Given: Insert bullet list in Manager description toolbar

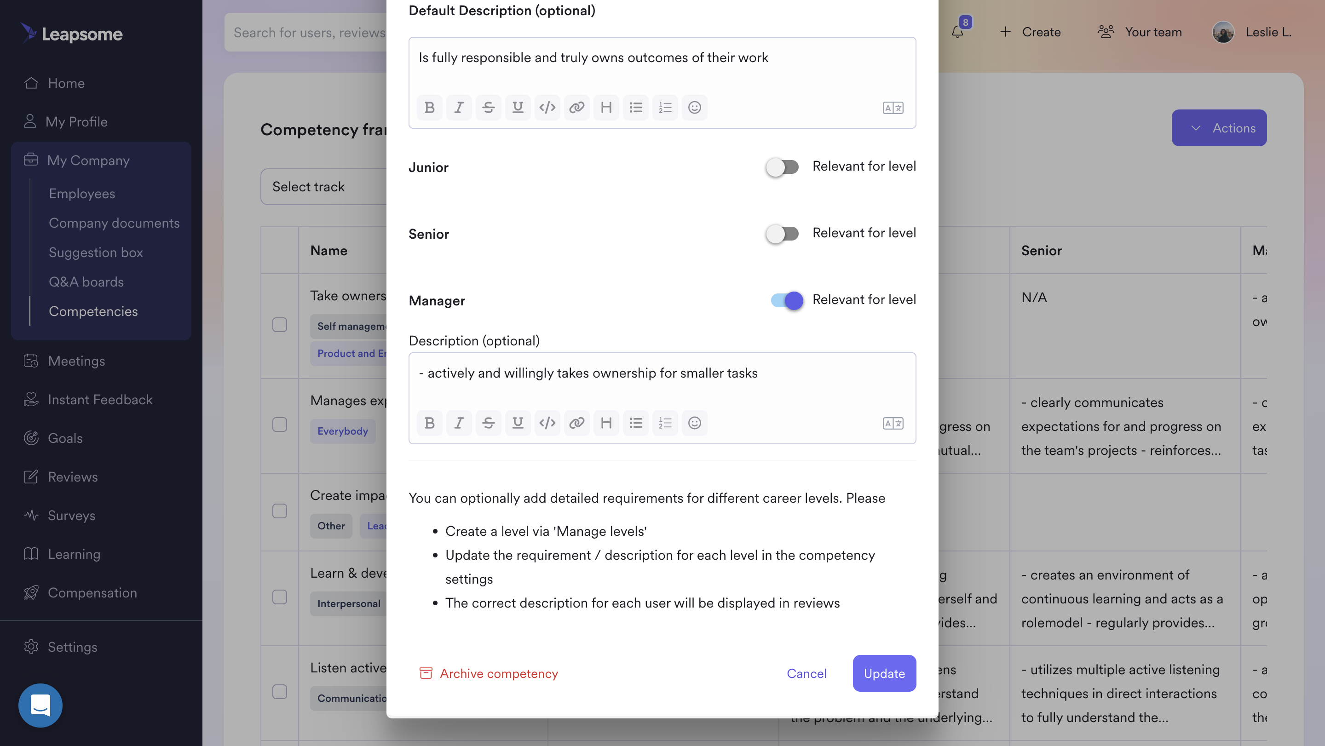Looking at the screenshot, I should click(x=636, y=423).
